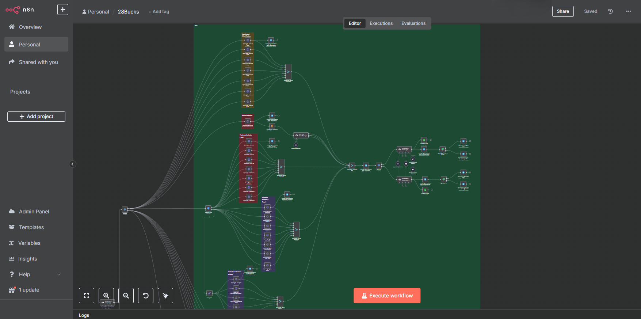Click the Personal breadcrumb link

click(96, 12)
